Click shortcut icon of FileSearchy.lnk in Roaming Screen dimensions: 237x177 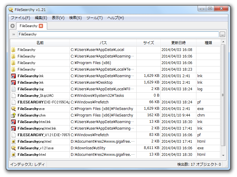(13, 76)
